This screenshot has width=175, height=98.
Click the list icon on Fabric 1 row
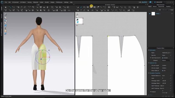tap(172, 14)
